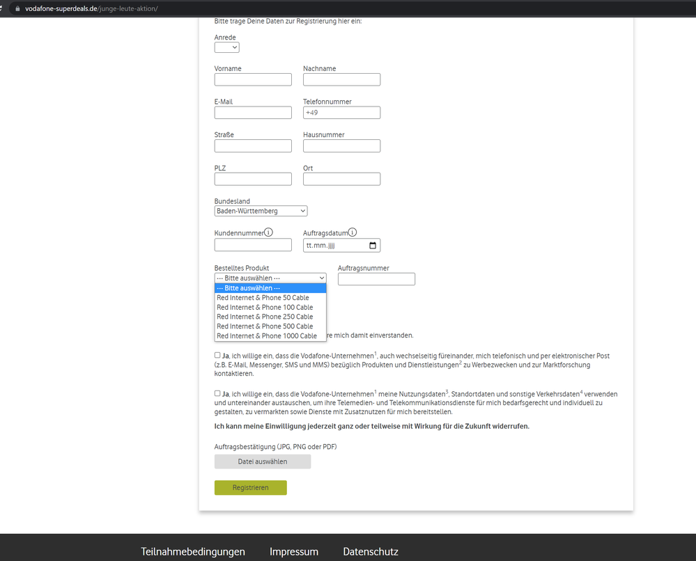Open the Bundesland dropdown

[261, 211]
